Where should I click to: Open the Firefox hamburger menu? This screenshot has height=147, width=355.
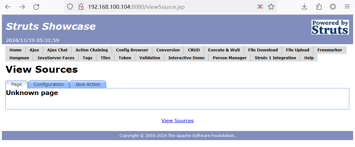[347, 7]
